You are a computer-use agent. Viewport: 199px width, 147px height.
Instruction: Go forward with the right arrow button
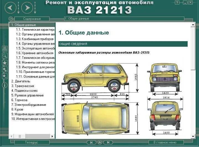pos(27,8)
